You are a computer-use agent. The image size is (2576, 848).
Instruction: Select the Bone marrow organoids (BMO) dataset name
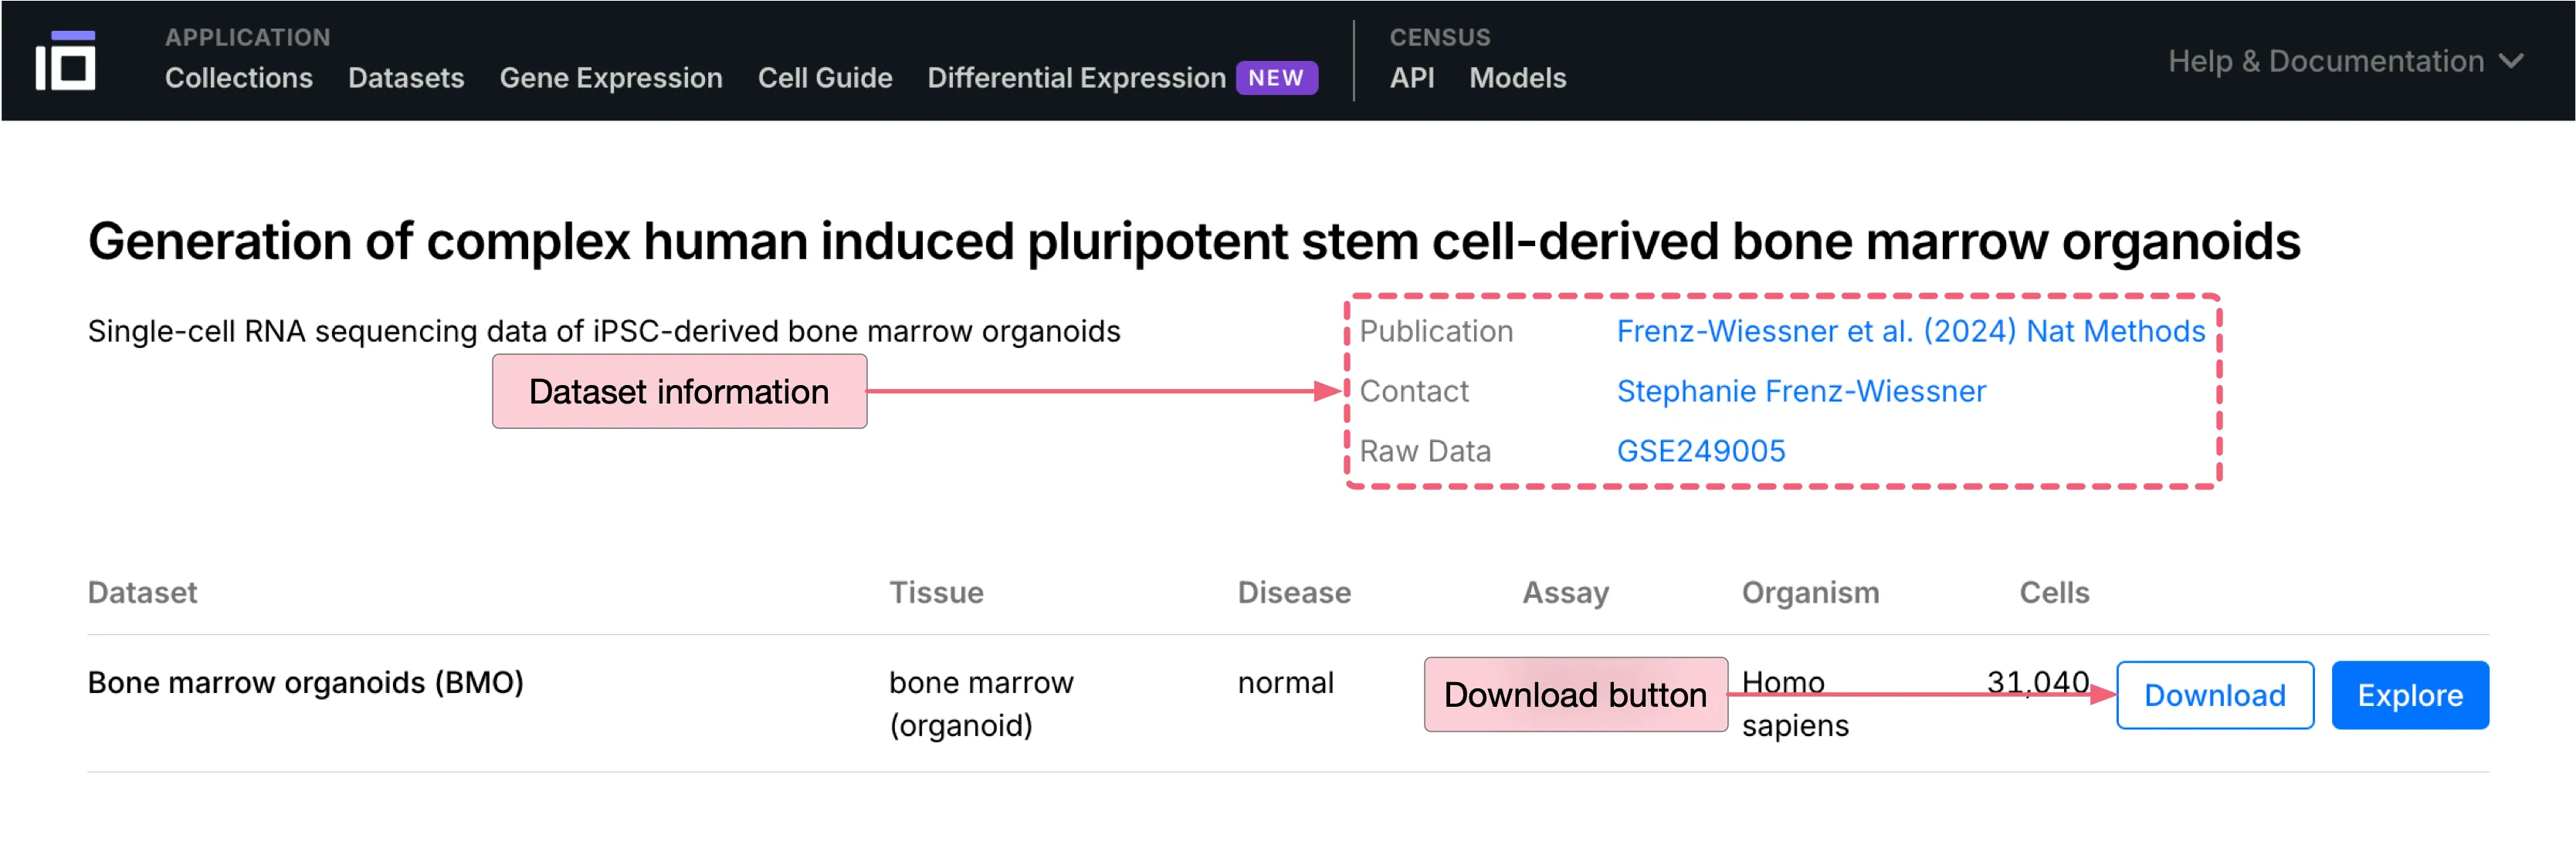[x=306, y=682]
